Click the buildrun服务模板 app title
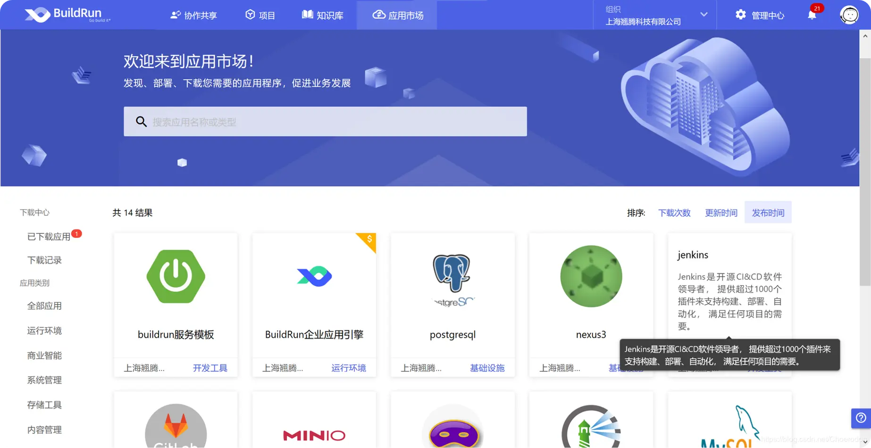Image resolution: width=871 pixels, height=448 pixels. point(176,335)
